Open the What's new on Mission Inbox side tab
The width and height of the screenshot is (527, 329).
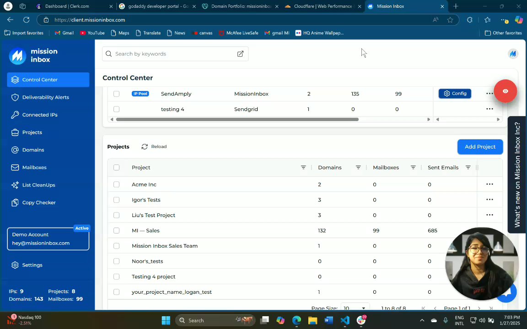(x=517, y=175)
